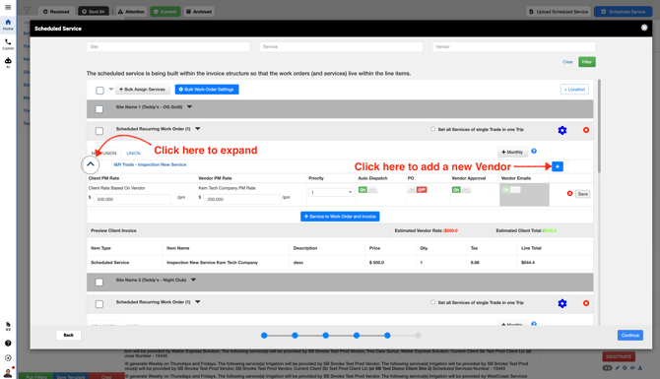Open the Priority dropdown
Image resolution: width=660 pixels, height=379 pixels.
pos(331,192)
